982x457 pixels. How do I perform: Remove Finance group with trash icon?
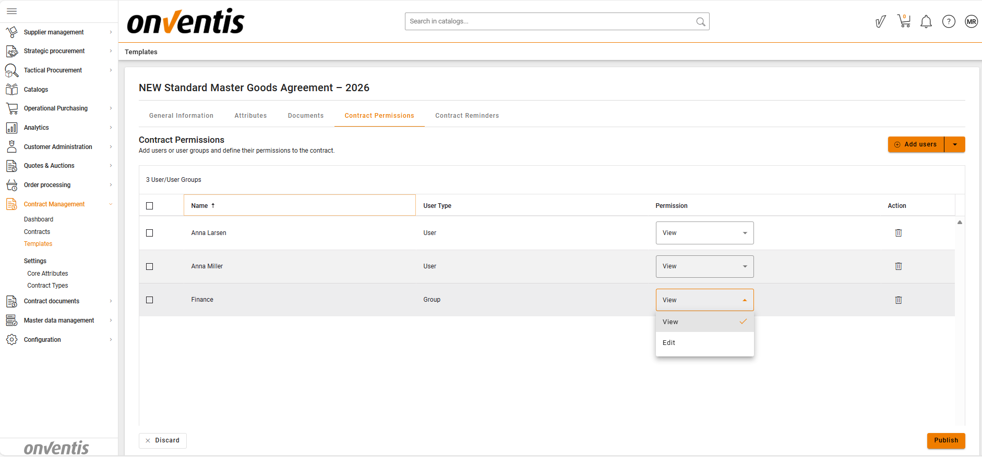[x=899, y=300]
